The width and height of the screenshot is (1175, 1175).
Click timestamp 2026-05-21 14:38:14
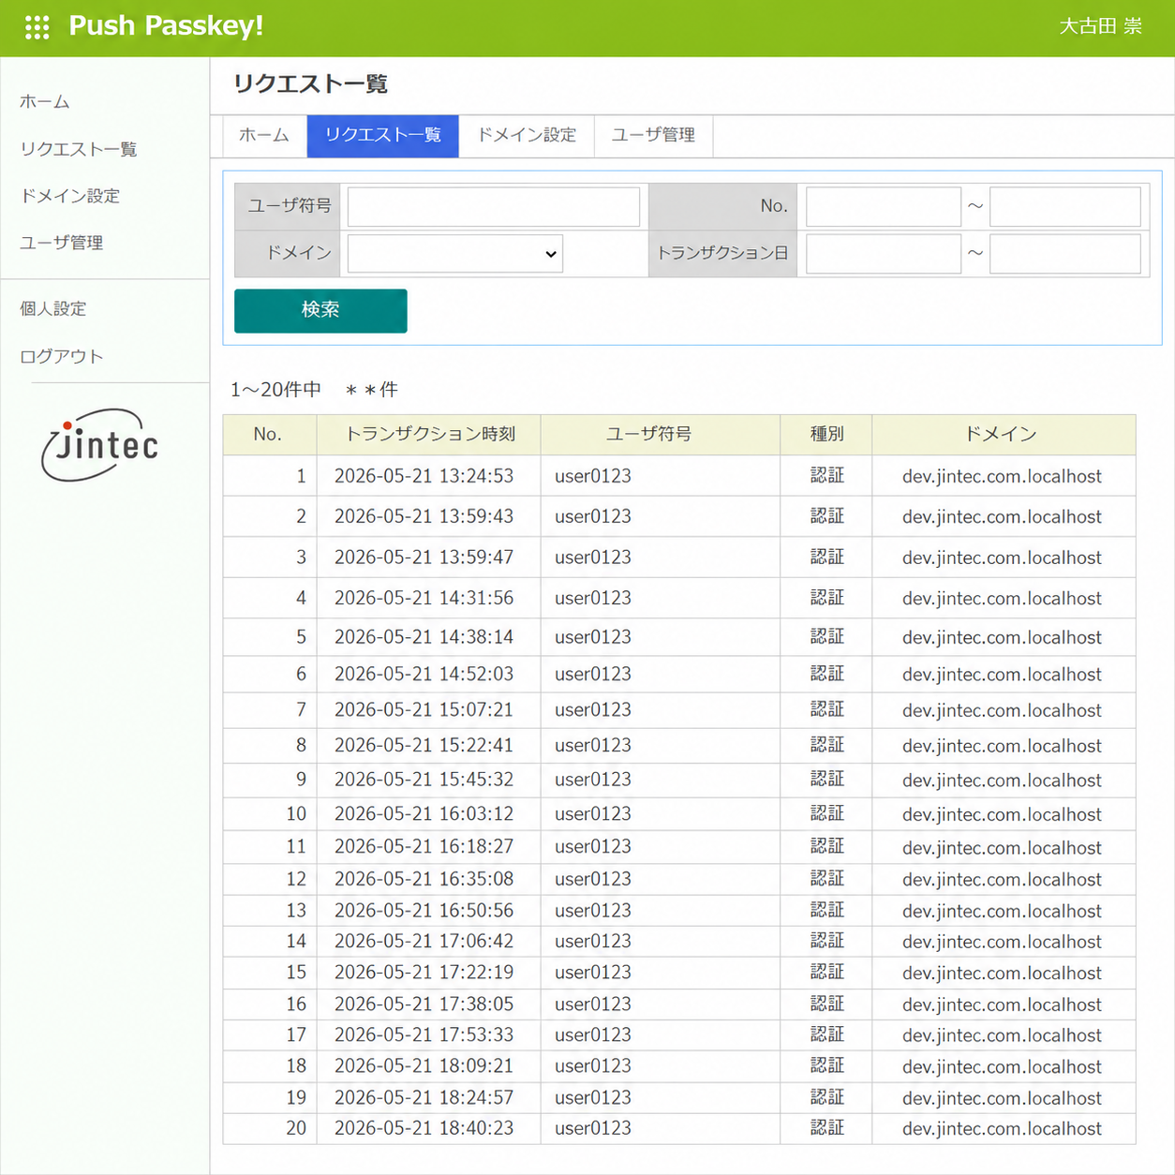pyautogui.click(x=424, y=637)
